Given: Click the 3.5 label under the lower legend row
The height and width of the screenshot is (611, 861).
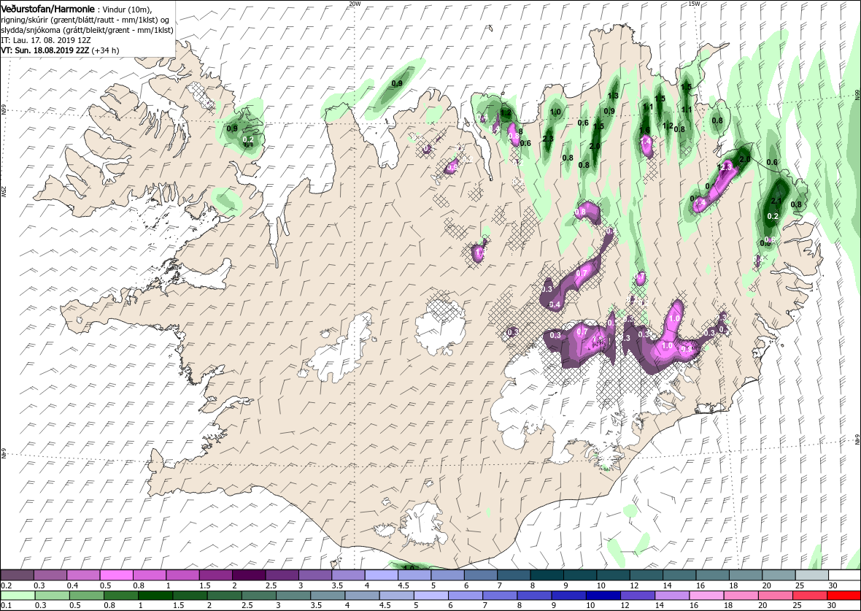Looking at the screenshot, I should click(x=316, y=605).
